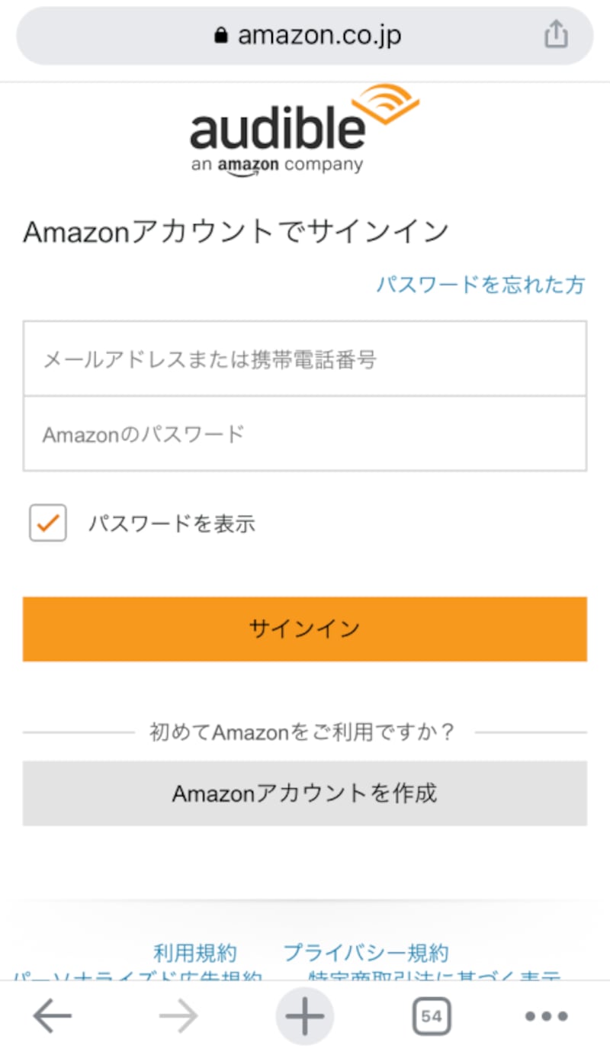Click the パスワードを表示 label text
The width and height of the screenshot is (610, 1052).
pos(171,523)
